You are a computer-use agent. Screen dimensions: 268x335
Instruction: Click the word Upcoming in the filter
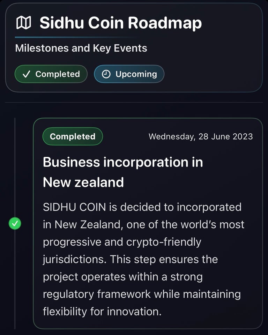136,74
